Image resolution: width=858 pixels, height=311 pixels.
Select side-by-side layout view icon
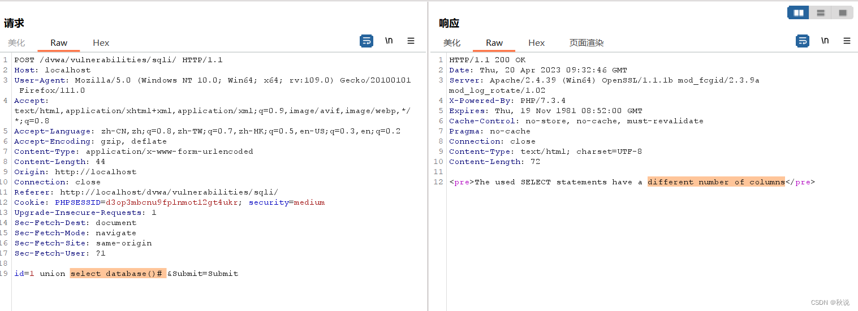[x=799, y=13]
